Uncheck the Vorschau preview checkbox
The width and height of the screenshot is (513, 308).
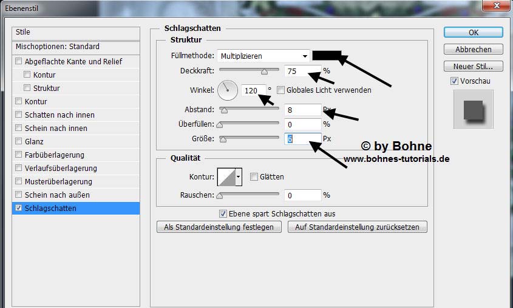coord(454,81)
